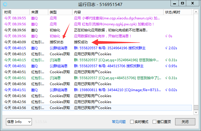Enable the 实时模式 checkbox
Image resolution: width=201 pixels, height=131 pixels.
[132, 122]
